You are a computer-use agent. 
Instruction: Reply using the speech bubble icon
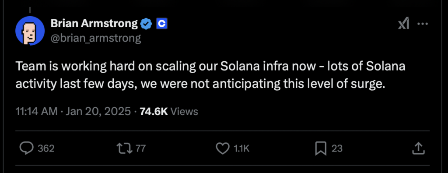[26, 148]
